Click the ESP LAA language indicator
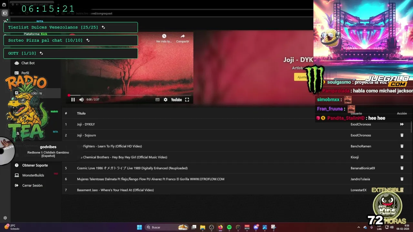 [379, 227]
